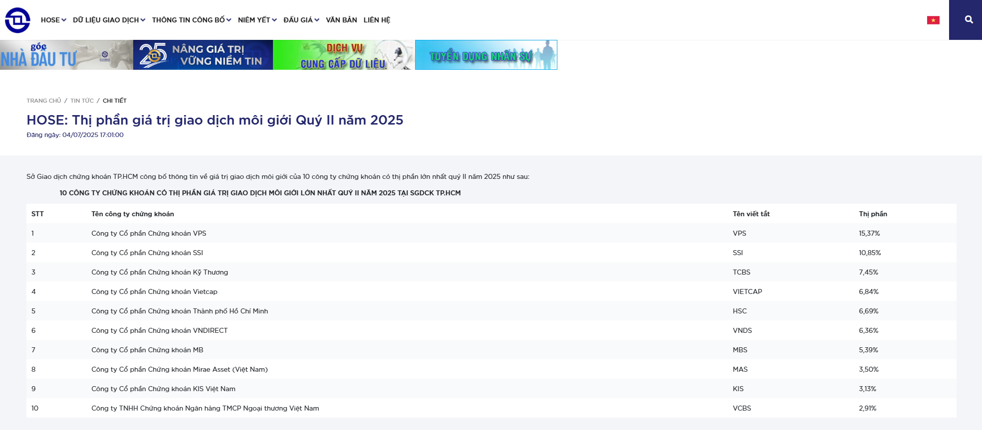Click the TCBS abbreviation cell
The image size is (982, 430).
741,272
